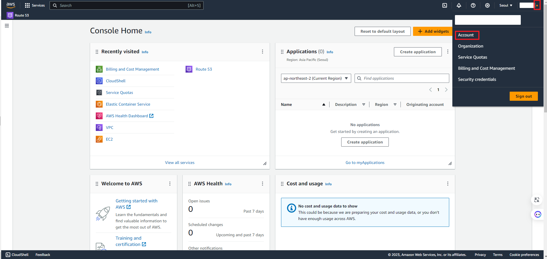Open the notifications bell
The height and width of the screenshot is (259, 547).
point(459,5)
